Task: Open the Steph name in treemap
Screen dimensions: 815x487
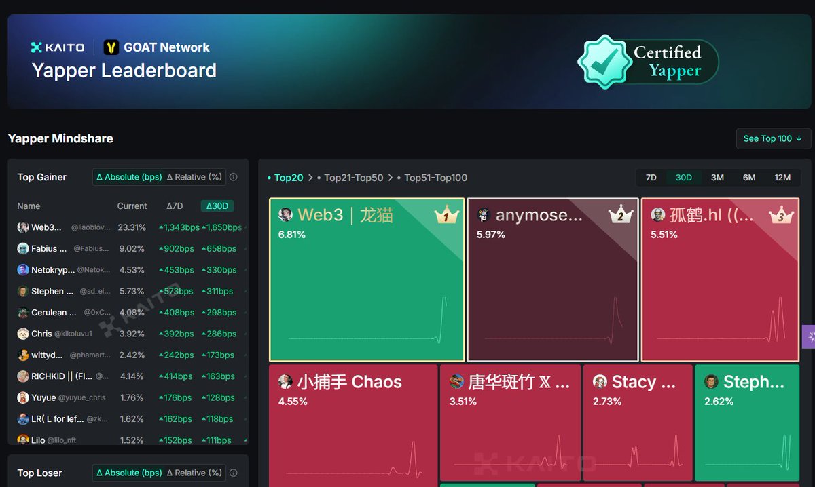Action: click(754, 382)
